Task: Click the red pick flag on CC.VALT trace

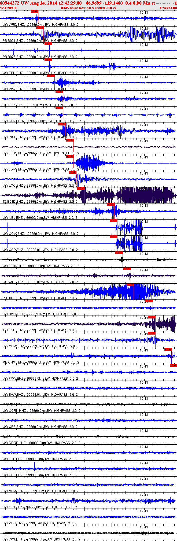Action: pos(127,269)
